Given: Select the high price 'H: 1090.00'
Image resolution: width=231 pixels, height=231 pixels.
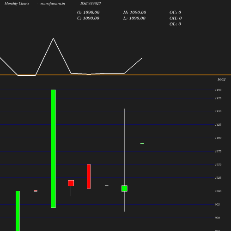Looking at the screenshot, I should [x=134, y=12].
